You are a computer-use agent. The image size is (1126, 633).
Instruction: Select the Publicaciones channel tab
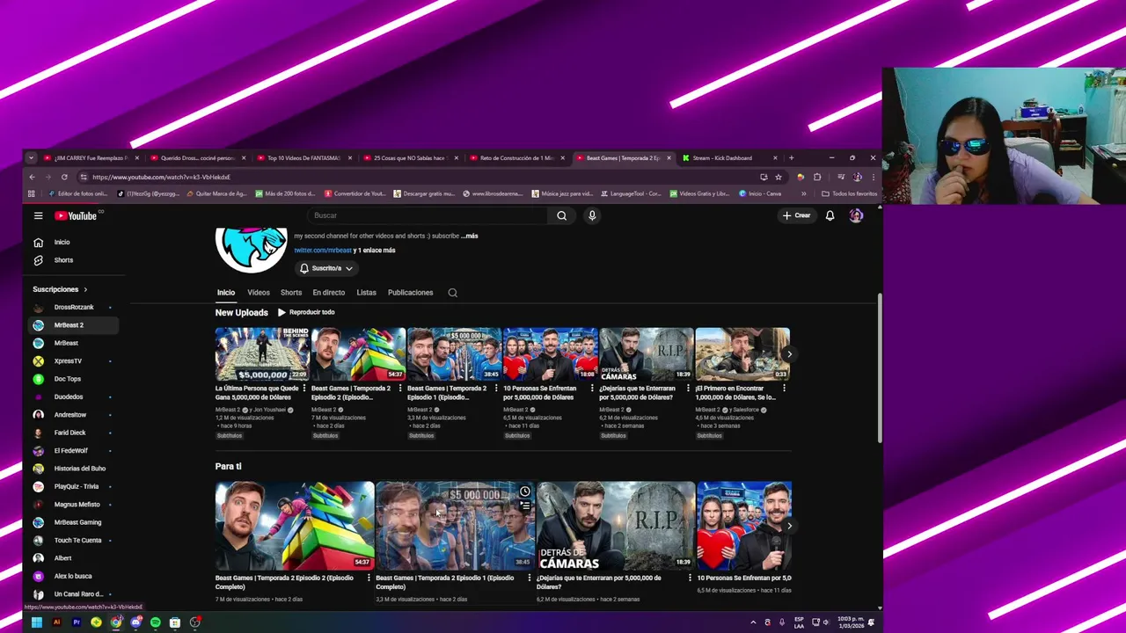(411, 293)
